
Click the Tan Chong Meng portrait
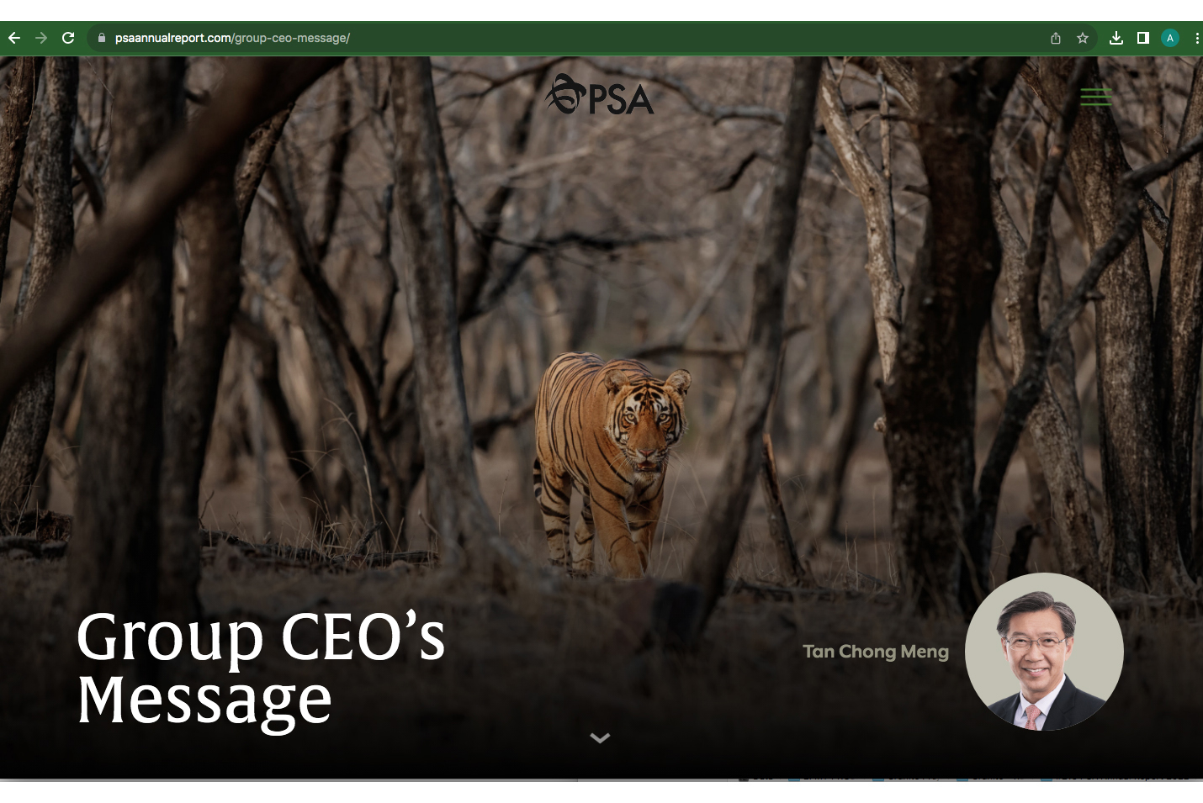click(1044, 652)
